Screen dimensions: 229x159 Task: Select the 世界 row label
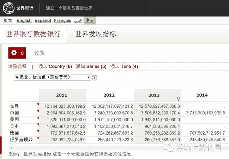coord(15,106)
